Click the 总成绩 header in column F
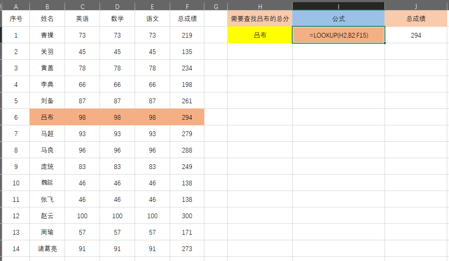Screen dimensions: 449x261 [x=187, y=19]
